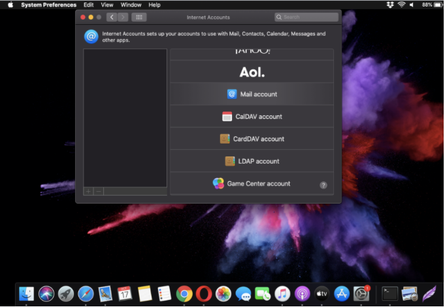Show all preferences grid button
445x307 pixels.
pos(139,17)
